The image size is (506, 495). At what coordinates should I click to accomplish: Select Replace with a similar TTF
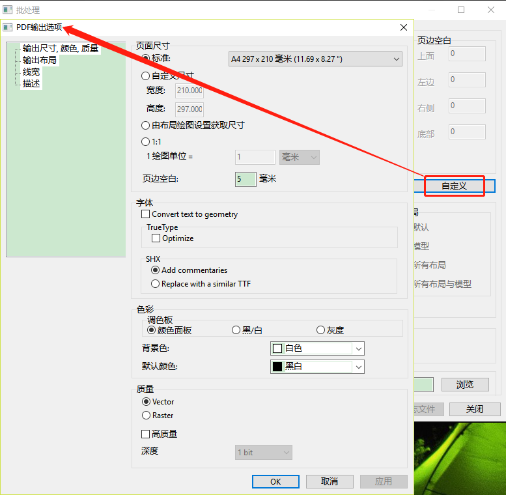[x=155, y=283]
